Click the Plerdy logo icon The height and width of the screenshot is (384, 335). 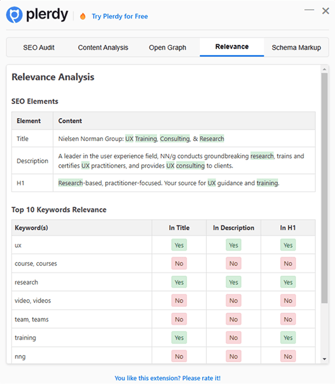click(14, 15)
